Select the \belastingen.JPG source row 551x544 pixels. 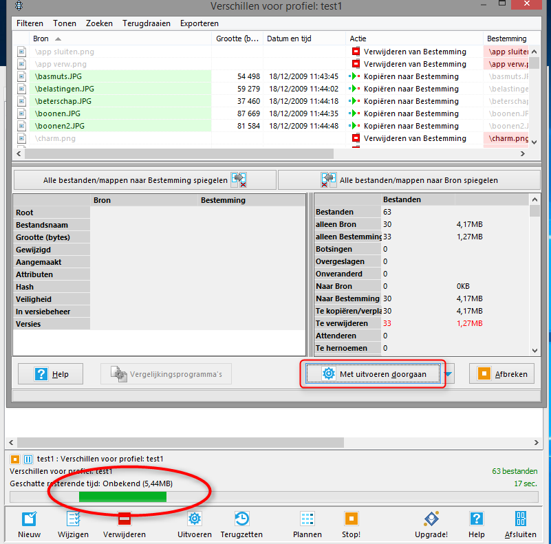pyautogui.click(x=120, y=89)
